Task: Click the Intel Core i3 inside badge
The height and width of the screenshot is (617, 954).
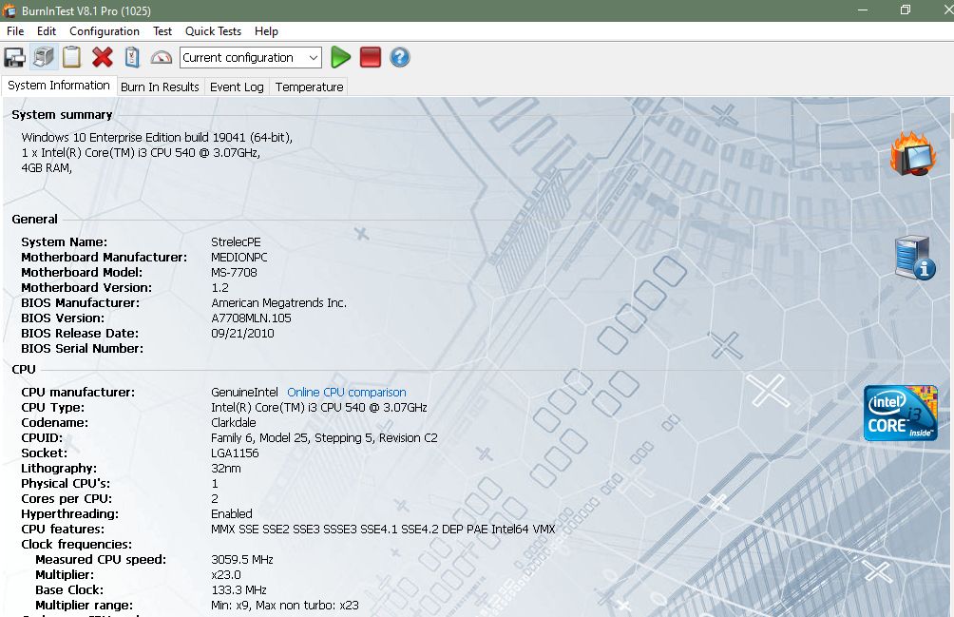Action: pyautogui.click(x=901, y=414)
